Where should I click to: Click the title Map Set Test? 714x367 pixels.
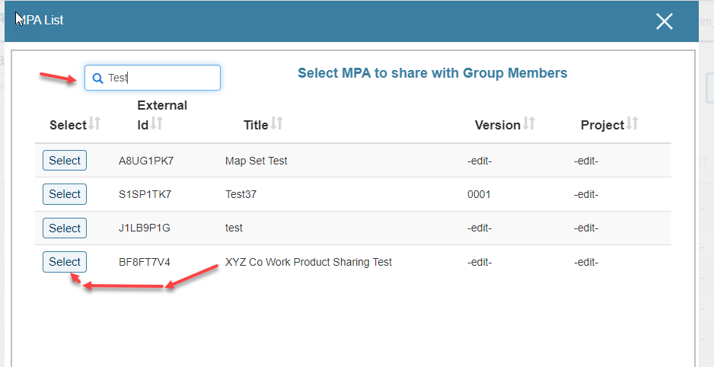coord(257,161)
